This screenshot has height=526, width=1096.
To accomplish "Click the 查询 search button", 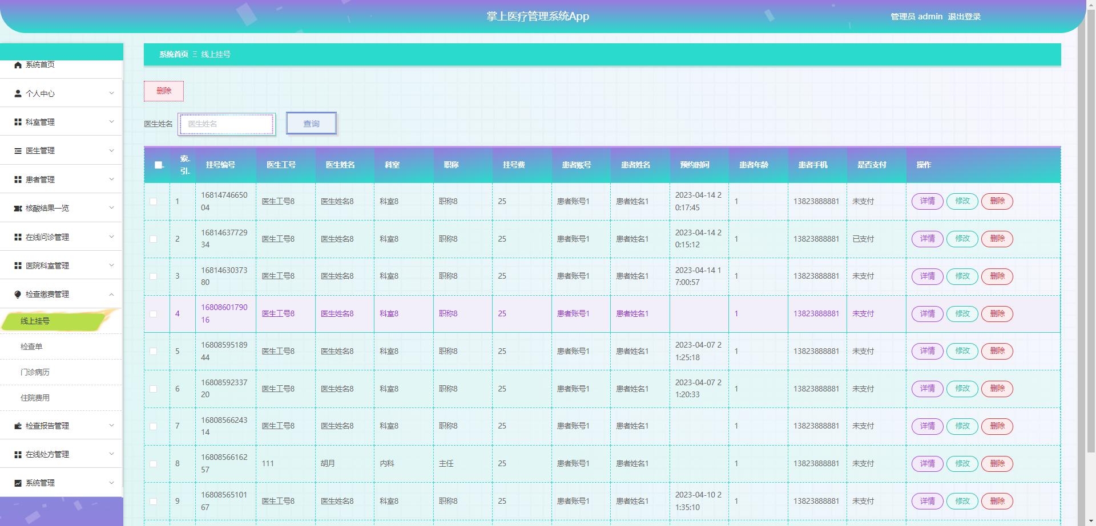I will pos(311,124).
